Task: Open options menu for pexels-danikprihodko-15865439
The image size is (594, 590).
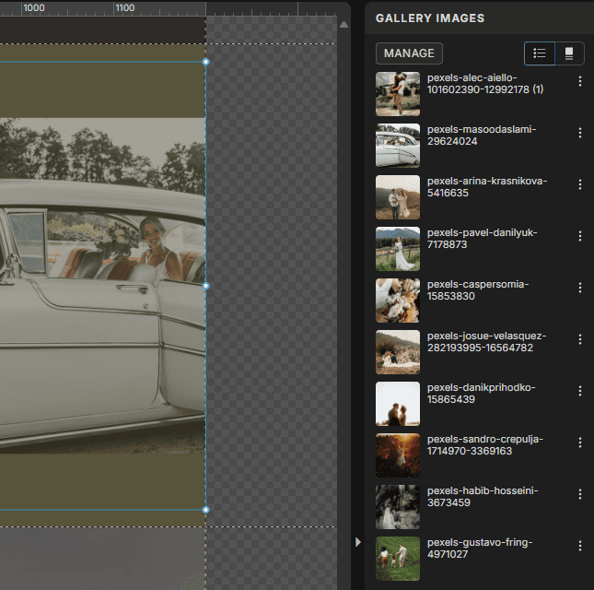Action: (579, 391)
